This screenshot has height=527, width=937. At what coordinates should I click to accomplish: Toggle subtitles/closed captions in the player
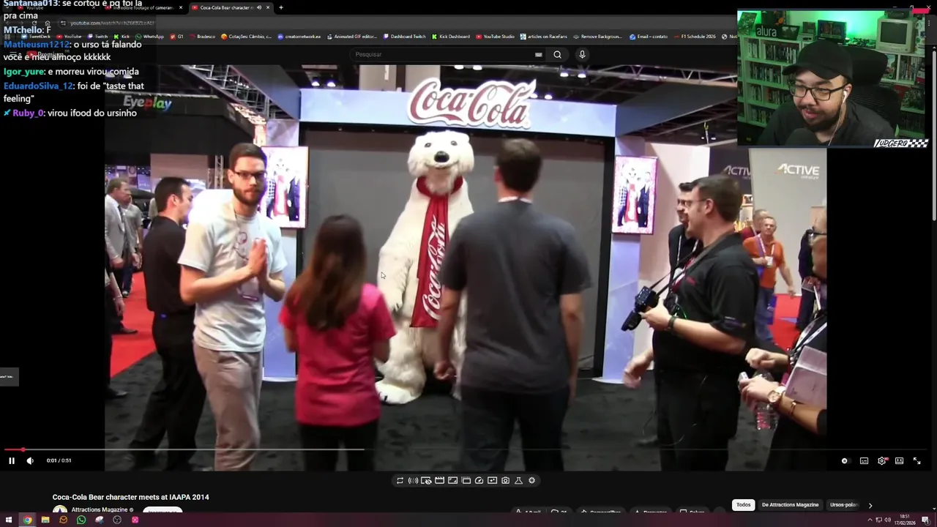point(864,461)
